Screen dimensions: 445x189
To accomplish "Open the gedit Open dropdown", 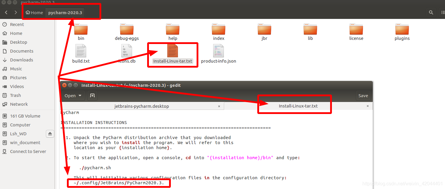I will coord(73,96).
